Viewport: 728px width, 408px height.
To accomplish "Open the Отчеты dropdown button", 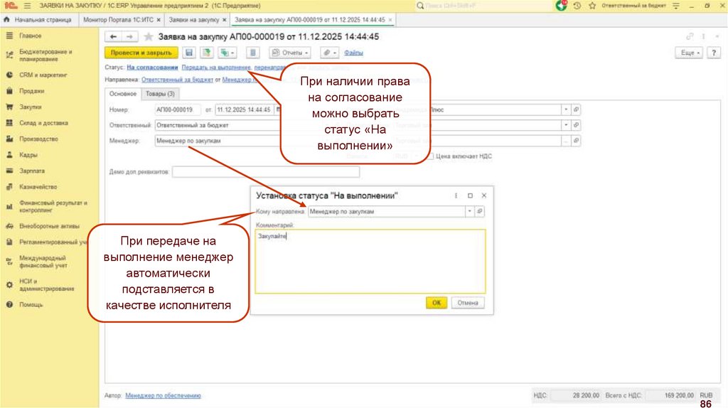I will 290,53.
